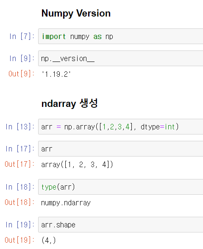This screenshot has width=203, height=249.
Task: Click the 'In [9]:' prompt label
Action: pyautogui.click(x=22, y=59)
